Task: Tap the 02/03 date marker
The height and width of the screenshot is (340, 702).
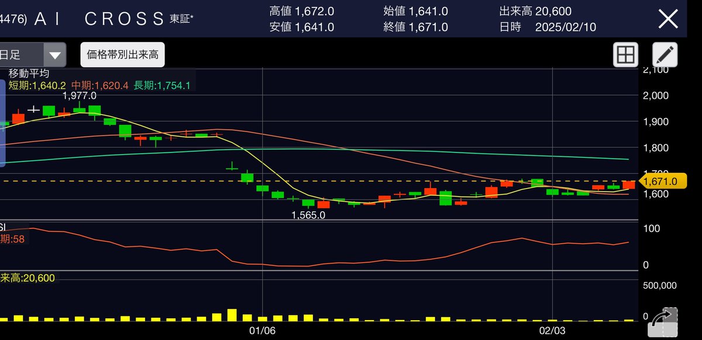Action: point(552,331)
